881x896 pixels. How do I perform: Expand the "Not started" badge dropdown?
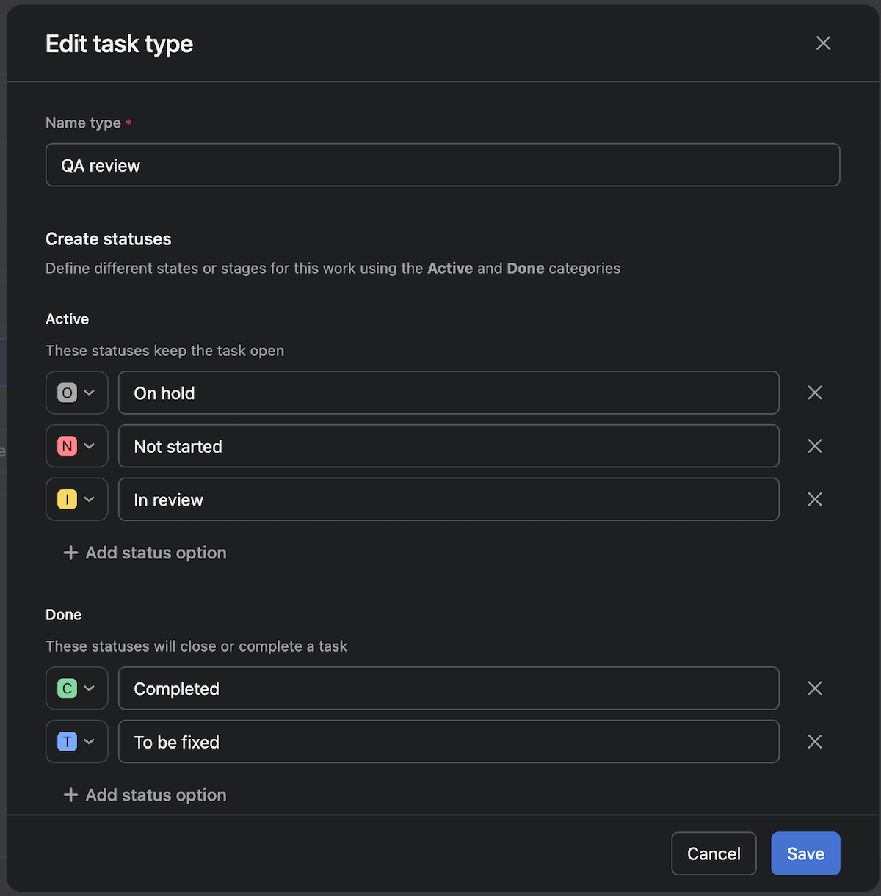(76, 446)
